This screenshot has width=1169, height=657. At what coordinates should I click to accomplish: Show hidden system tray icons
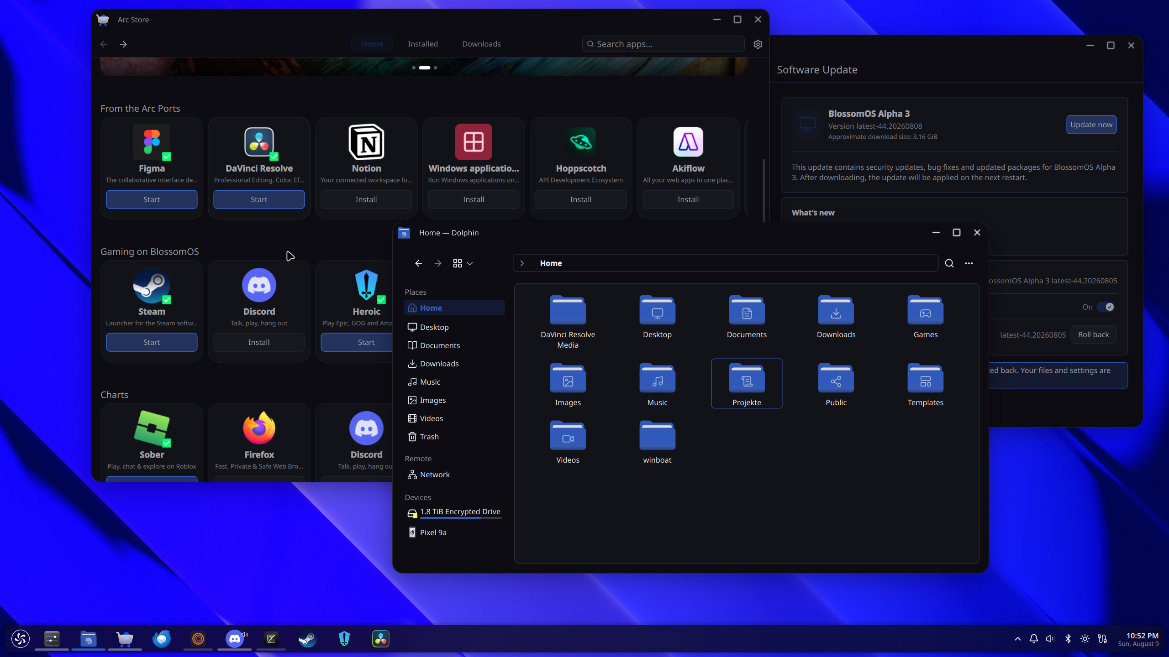coord(1018,639)
